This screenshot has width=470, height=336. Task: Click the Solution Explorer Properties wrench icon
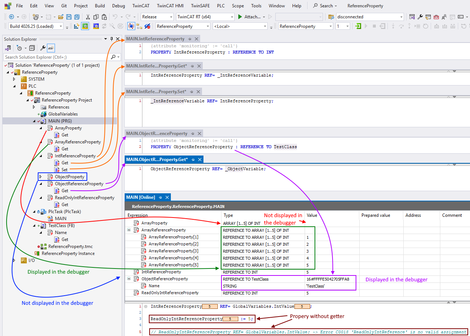click(43, 48)
